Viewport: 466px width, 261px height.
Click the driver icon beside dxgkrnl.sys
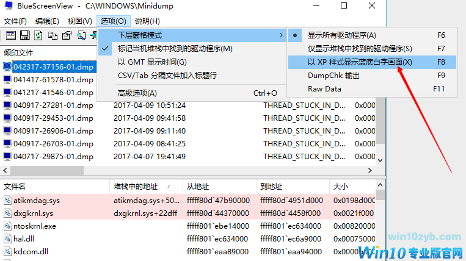pos(7,213)
